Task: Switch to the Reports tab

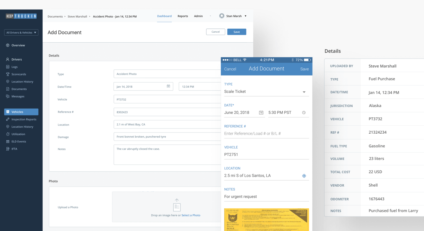Action: [183, 16]
